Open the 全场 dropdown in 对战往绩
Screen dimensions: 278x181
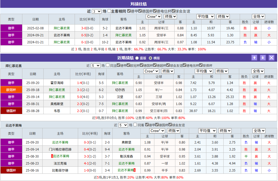click(258, 16)
